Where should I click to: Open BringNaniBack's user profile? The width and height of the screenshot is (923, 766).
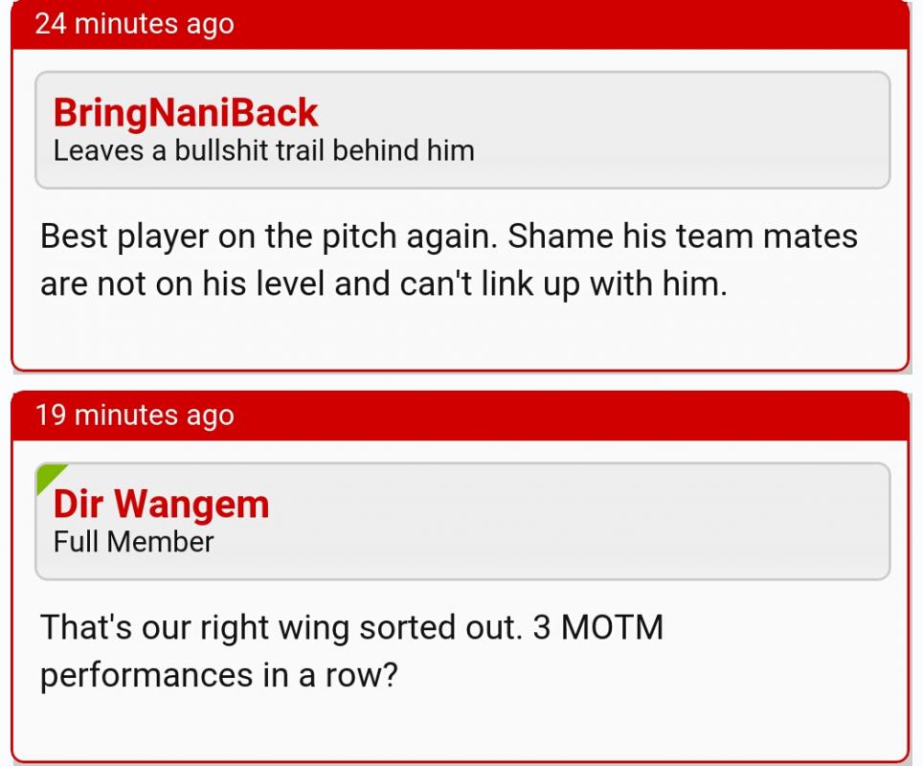point(185,113)
